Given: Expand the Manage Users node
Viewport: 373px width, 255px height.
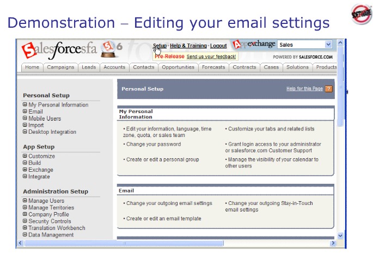Looking at the screenshot, I should [x=25, y=201].
